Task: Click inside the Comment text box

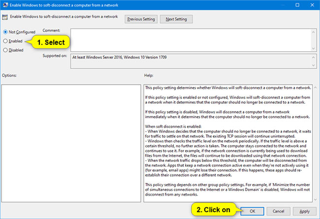Action: click(191, 40)
